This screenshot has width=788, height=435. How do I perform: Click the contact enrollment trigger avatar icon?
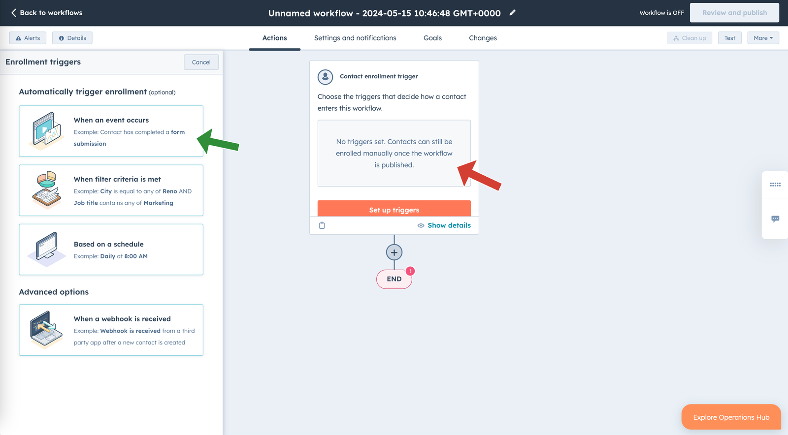click(325, 77)
